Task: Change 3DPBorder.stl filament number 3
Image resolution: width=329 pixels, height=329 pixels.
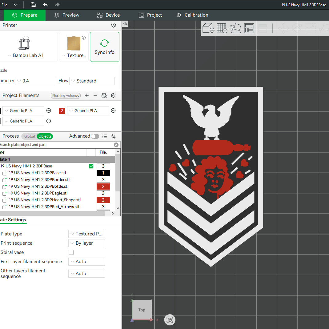Action: click(x=103, y=180)
